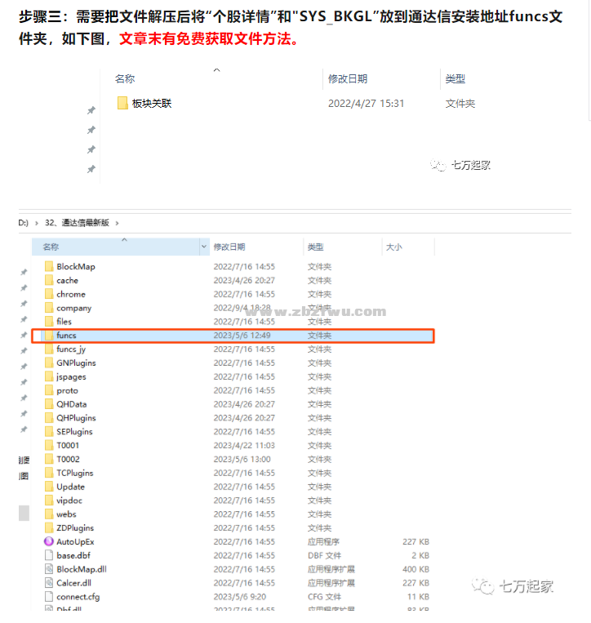
Task: Click 32、通达信最新版 in the address path
Action: coord(77,223)
